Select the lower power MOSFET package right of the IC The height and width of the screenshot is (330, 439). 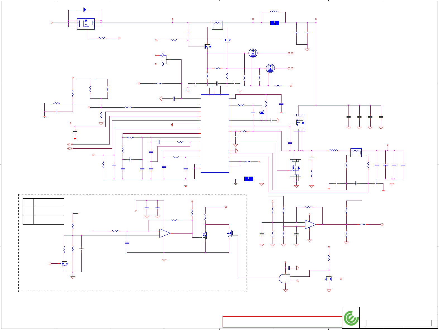pyautogui.click(x=295, y=168)
